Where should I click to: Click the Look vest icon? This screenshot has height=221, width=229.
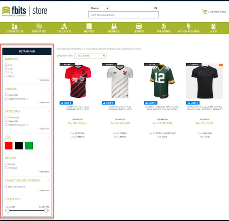(x=213, y=26)
